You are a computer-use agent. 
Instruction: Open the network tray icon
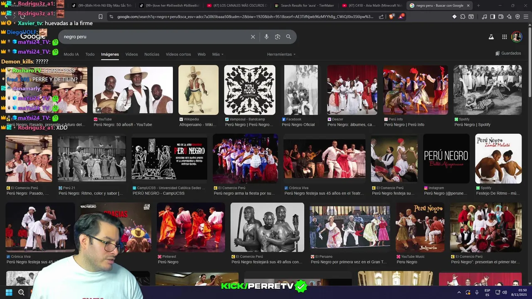tap(497, 292)
